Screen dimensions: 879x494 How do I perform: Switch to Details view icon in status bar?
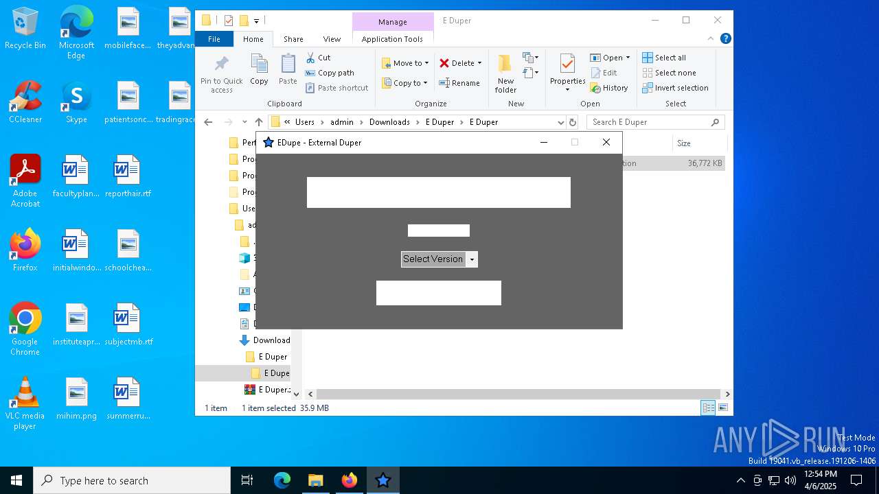(708, 408)
